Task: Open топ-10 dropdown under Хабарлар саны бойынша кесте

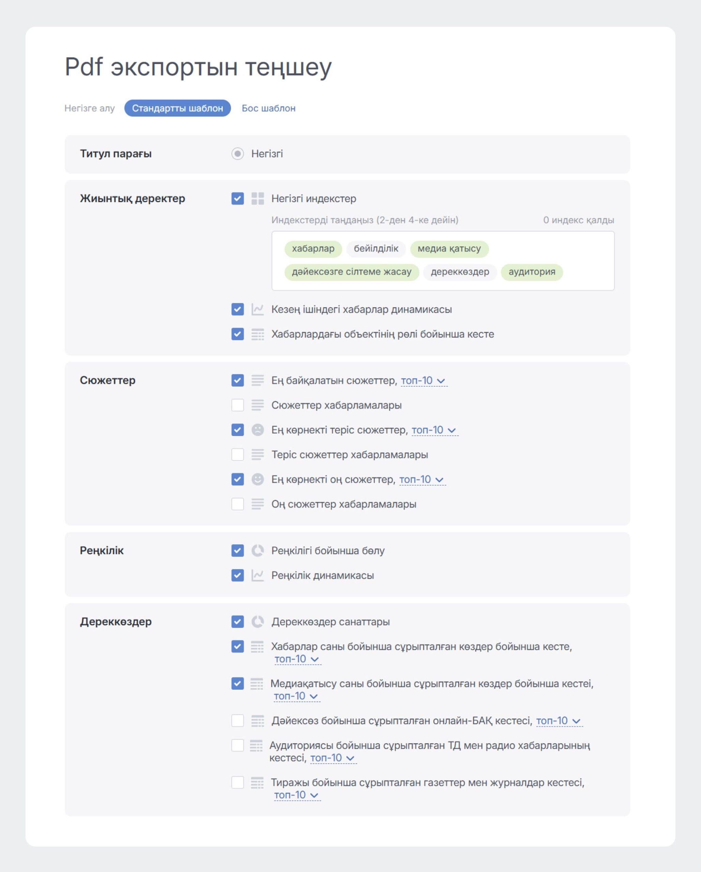Action: [297, 659]
